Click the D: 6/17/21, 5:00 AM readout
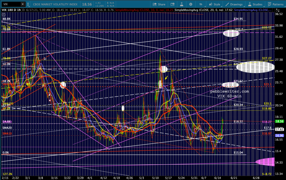286x180 pixels. click(x=37, y=10)
